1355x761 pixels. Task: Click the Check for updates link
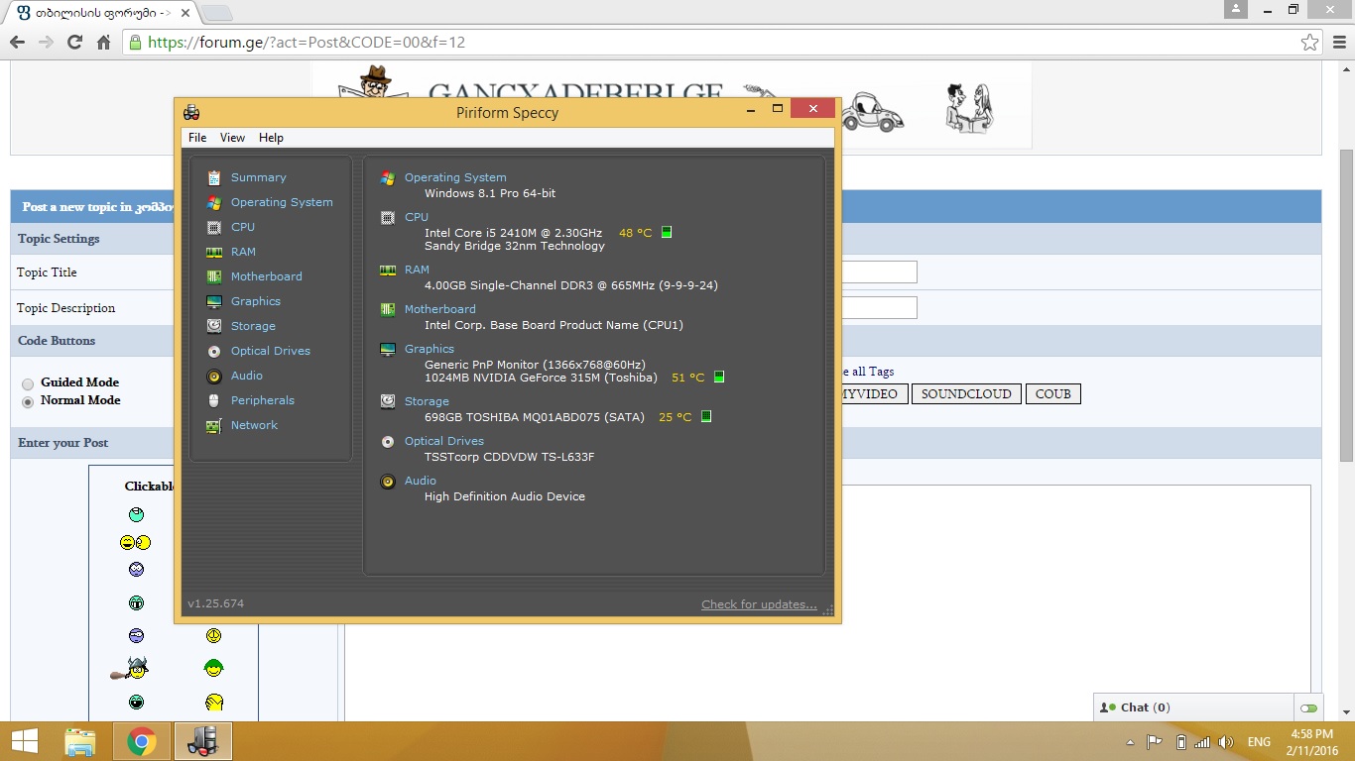[759, 604]
